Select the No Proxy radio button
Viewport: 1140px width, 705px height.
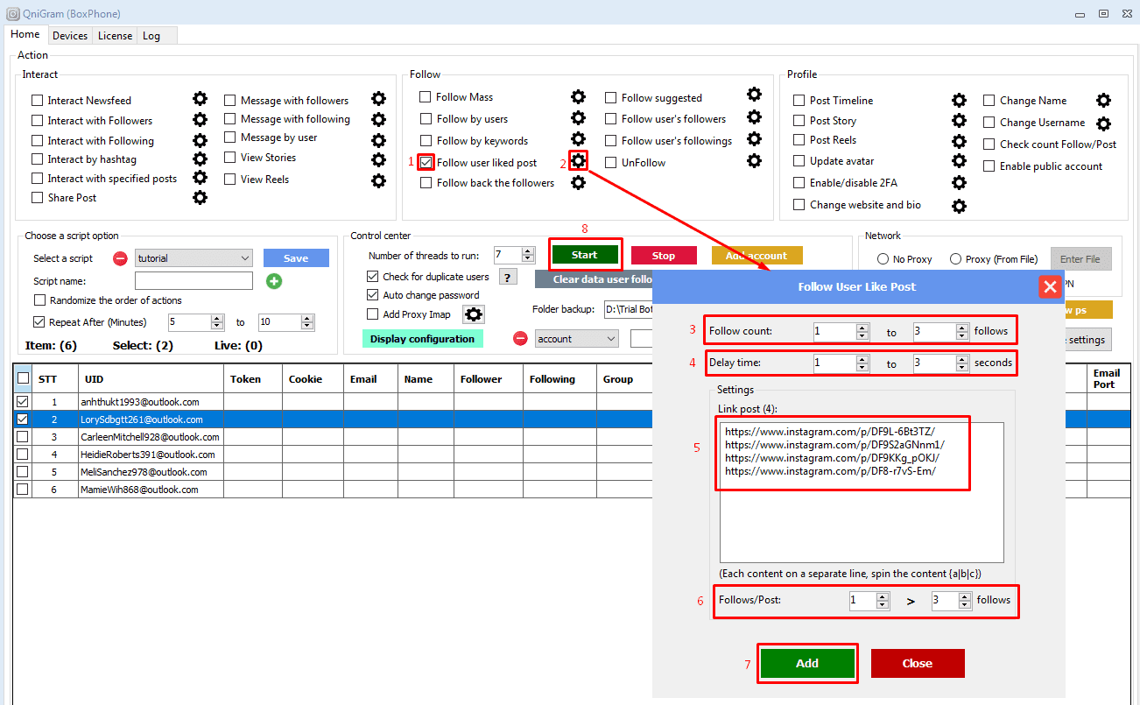883,259
